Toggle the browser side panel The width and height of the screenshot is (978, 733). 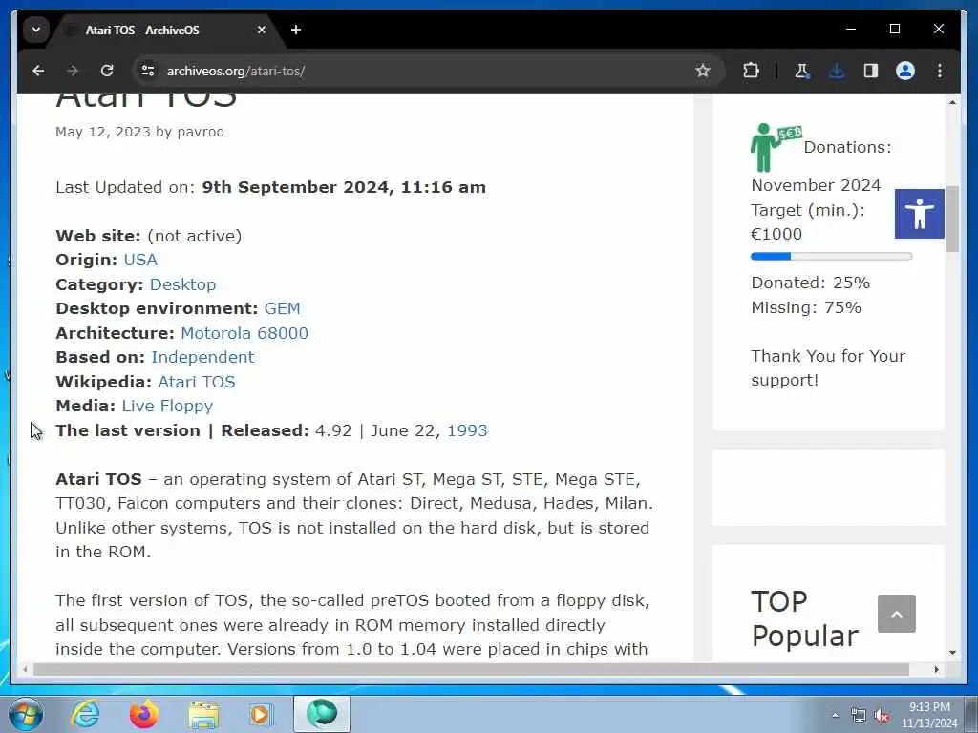(871, 71)
